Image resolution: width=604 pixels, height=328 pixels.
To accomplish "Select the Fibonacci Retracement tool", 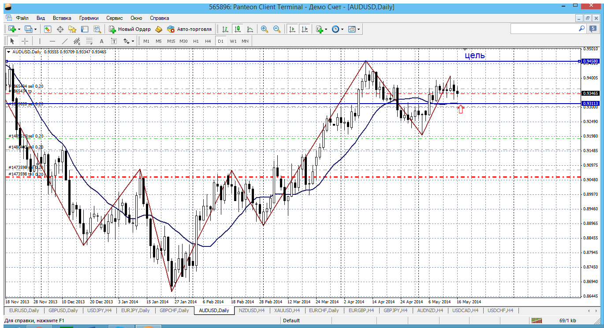I will 89,41.
